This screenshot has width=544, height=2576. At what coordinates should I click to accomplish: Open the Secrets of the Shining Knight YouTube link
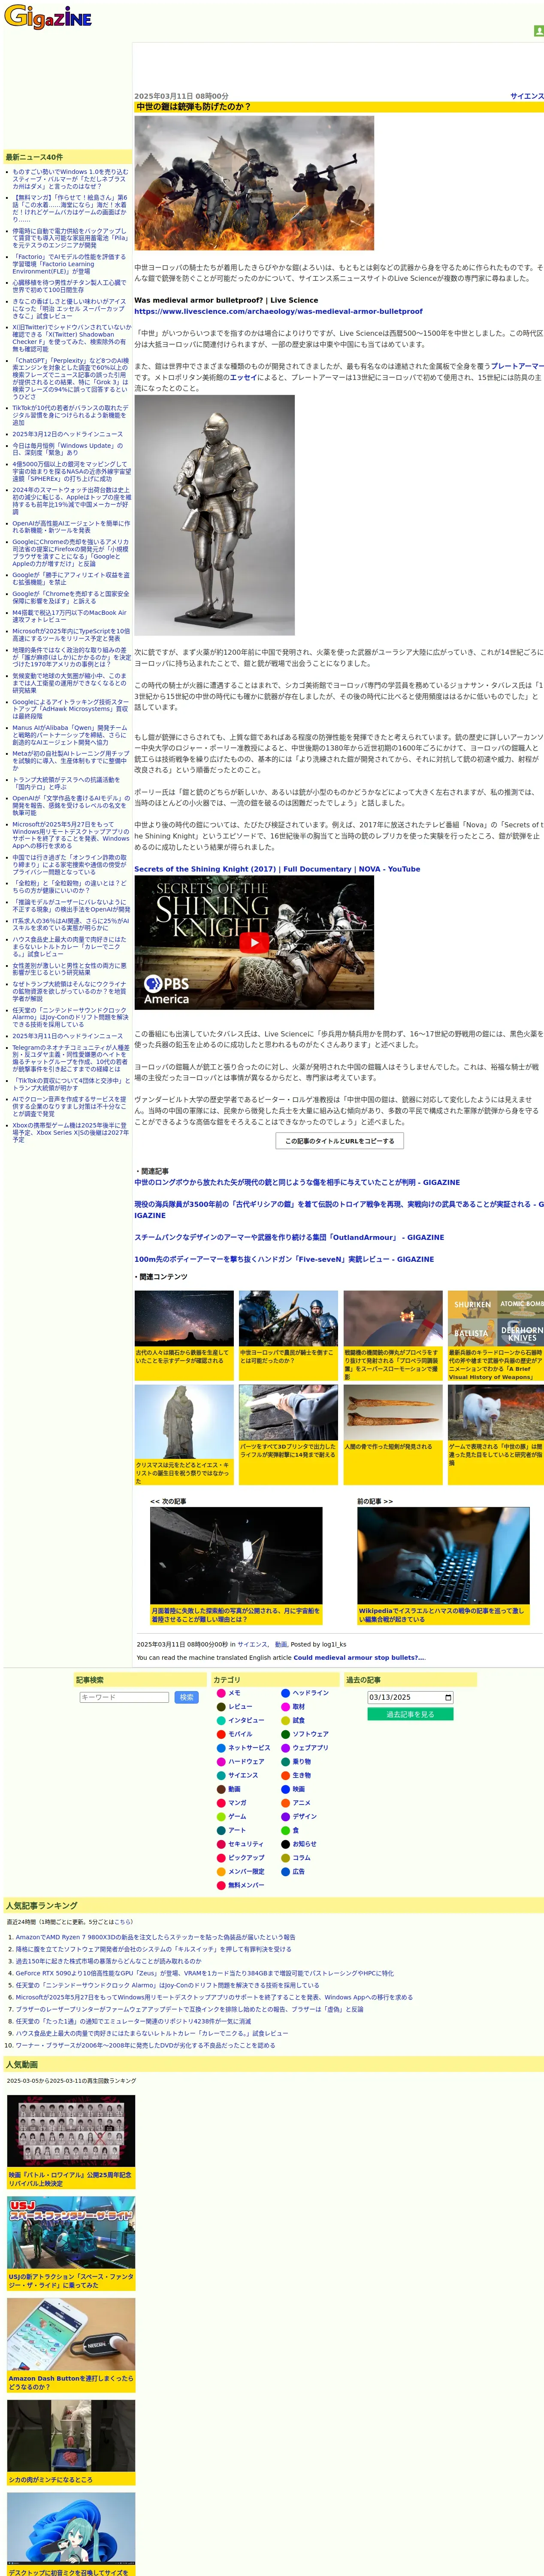[x=277, y=869]
